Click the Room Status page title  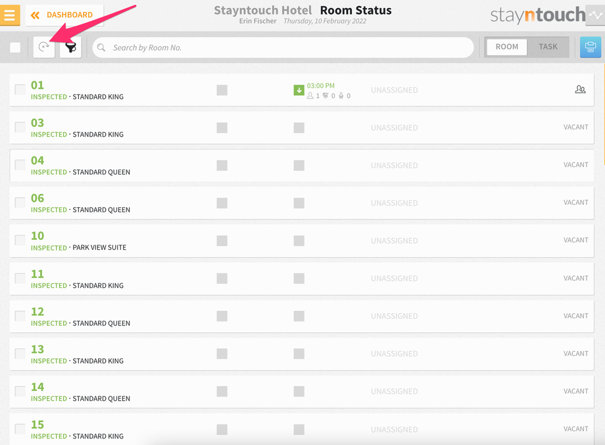click(356, 10)
